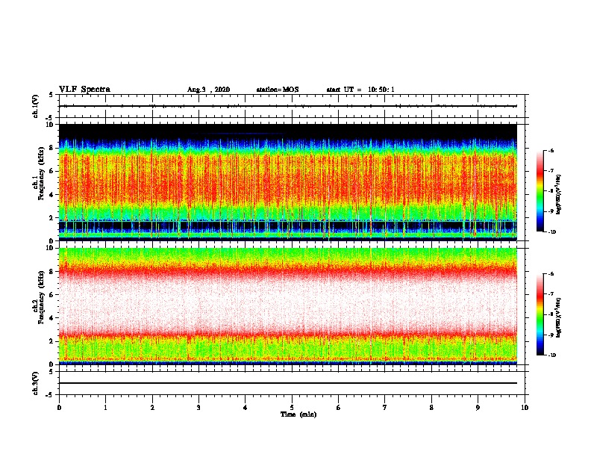Viewport: 591px width, 457px height.
Task: Click the "10" frequency tick of ch.1 spectrogram
Action: click(49, 125)
